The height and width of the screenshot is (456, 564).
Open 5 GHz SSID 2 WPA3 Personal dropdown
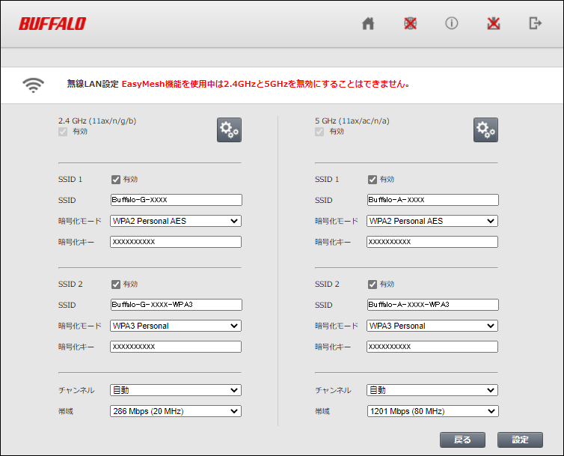432,326
